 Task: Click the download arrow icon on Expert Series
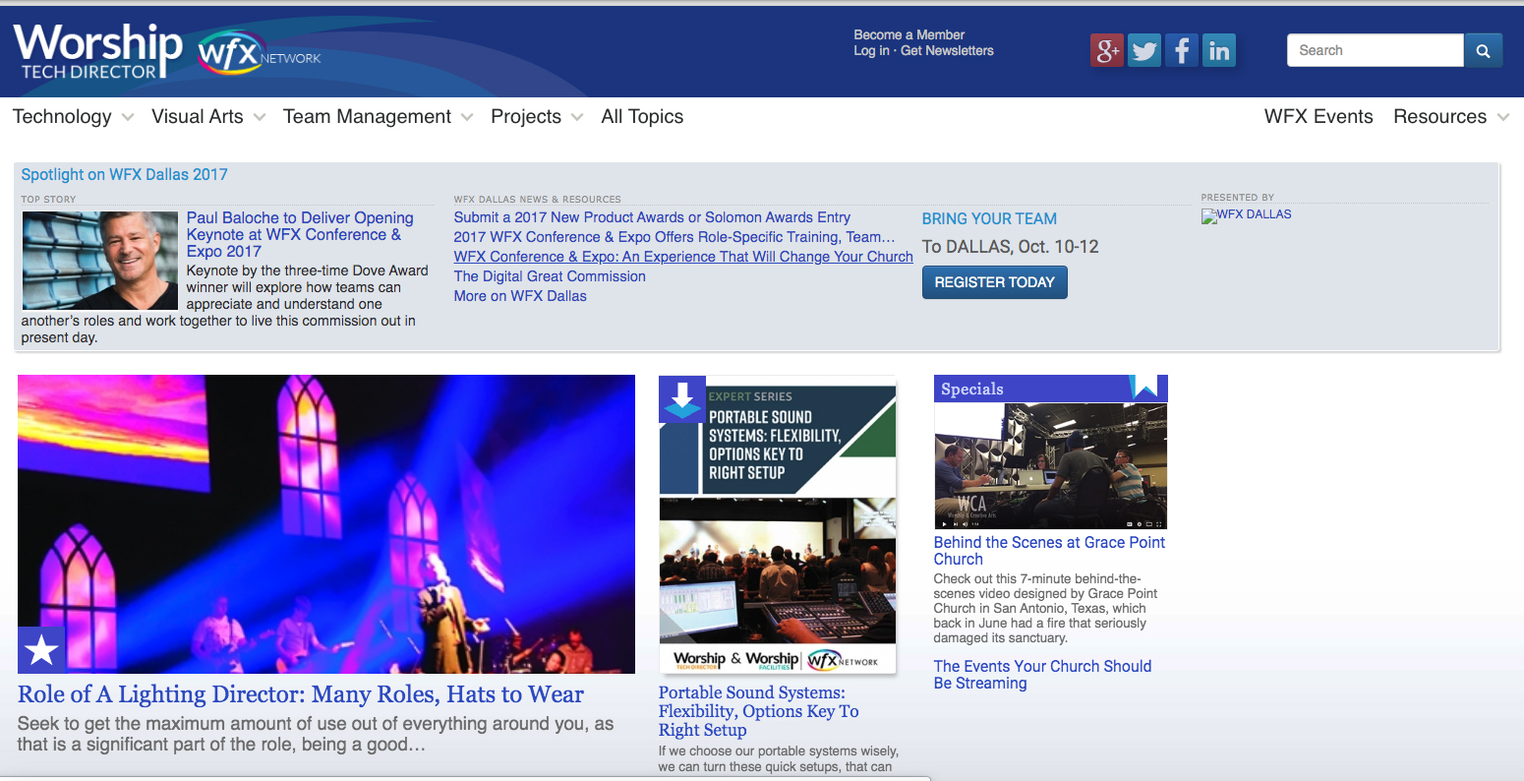(682, 398)
